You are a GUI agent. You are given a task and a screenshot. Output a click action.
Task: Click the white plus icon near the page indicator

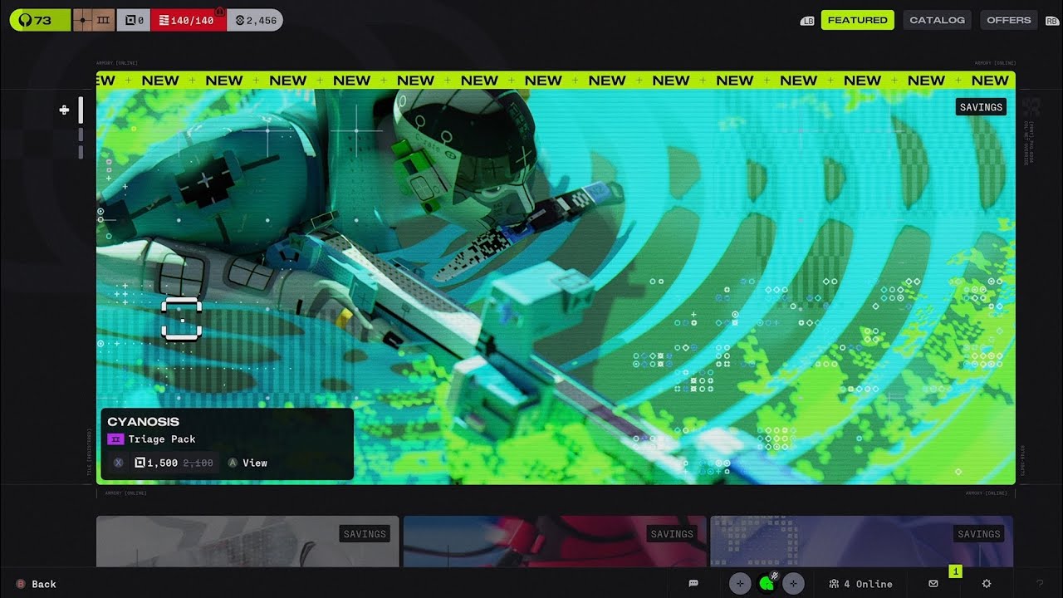[64, 110]
